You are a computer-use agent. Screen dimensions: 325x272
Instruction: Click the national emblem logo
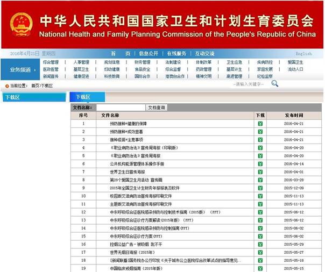[x=22, y=25]
